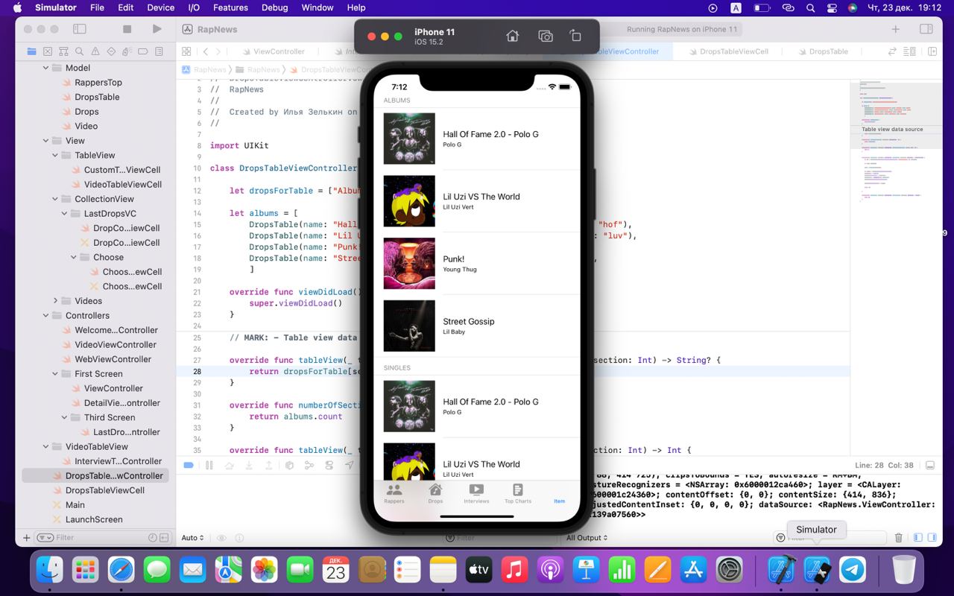Collapse the Model group
Viewport: 954px width, 596px height.
pos(46,68)
